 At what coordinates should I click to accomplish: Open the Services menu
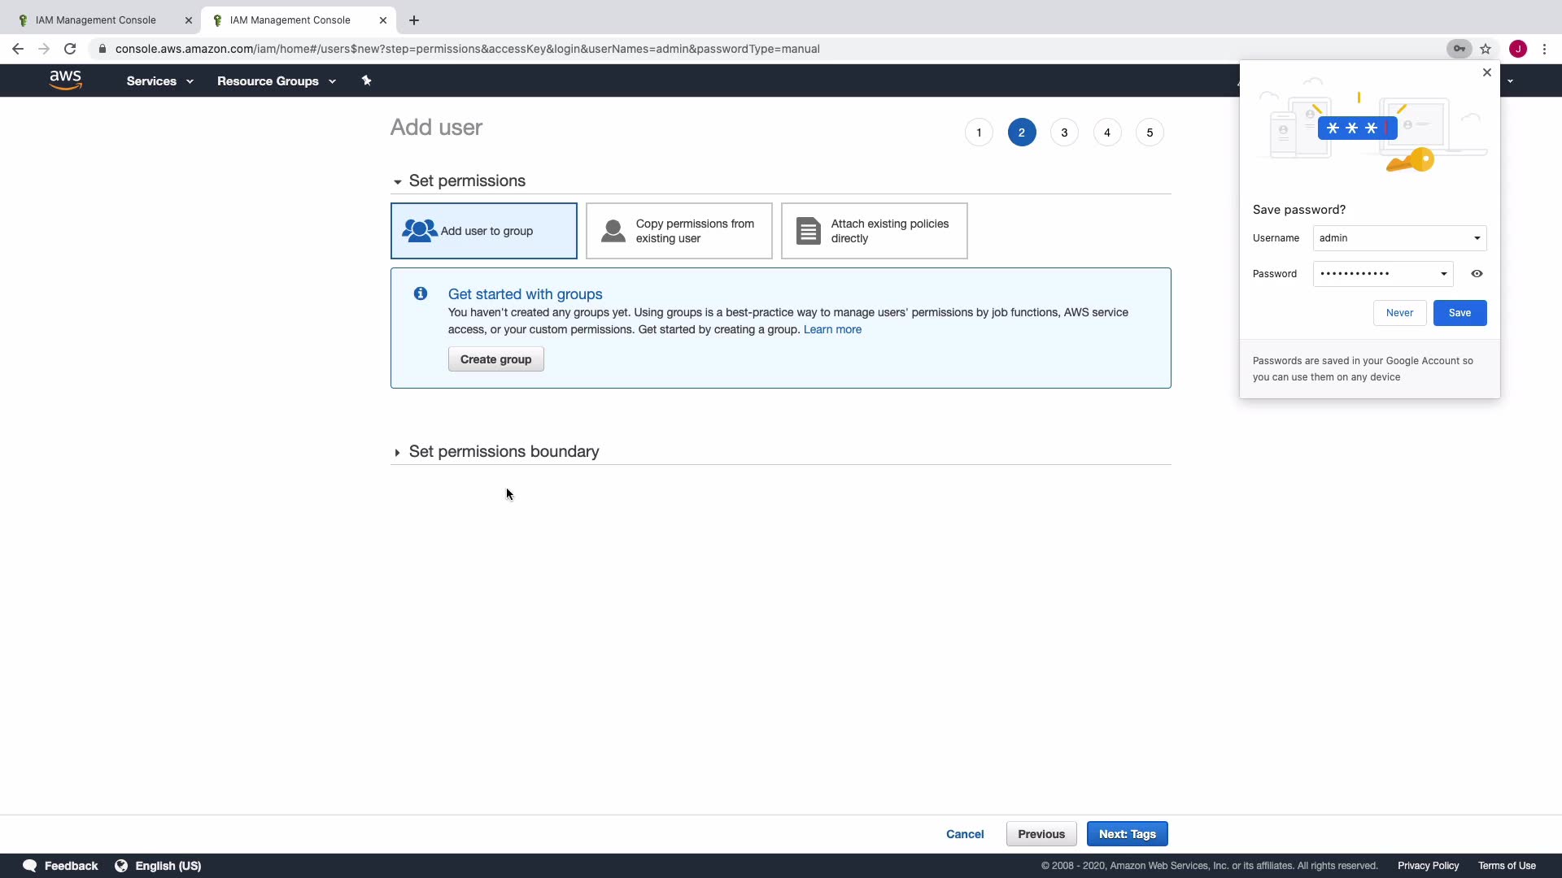tap(159, 81)
